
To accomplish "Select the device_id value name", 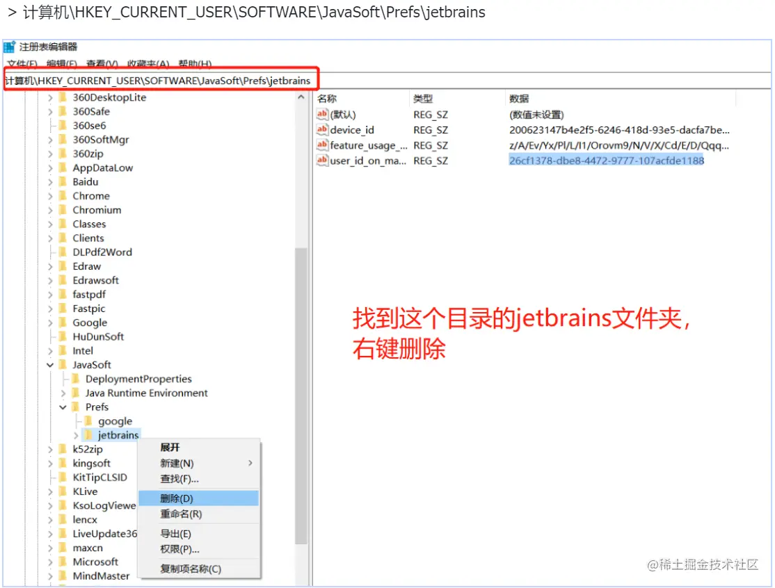I will 352,130.
